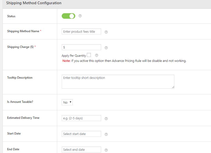The image size is (211, 153).
Task: Click the 'Apply Per Quantity' label text
Action: click(74, 56)
